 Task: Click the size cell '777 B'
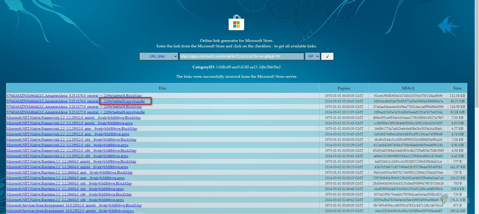458,161
